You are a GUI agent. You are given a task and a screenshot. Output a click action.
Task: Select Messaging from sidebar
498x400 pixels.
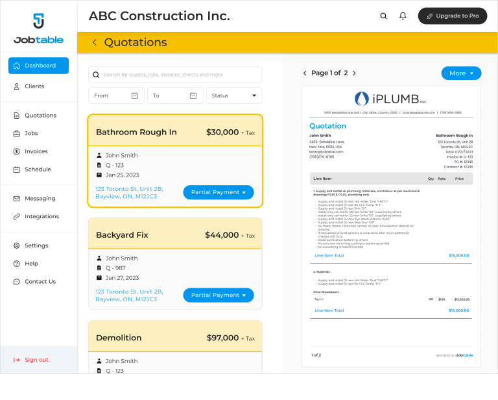pyautogui.click(x=40, y=199)
